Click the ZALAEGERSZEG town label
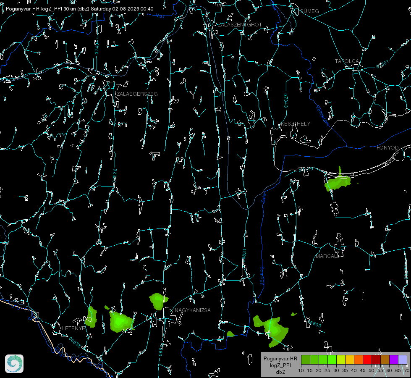 pyautogui.click(x=137, y=94)
